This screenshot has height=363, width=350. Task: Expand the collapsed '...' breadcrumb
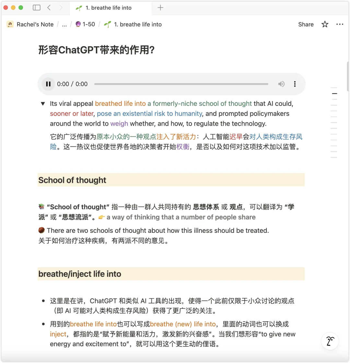click(64, 24)
